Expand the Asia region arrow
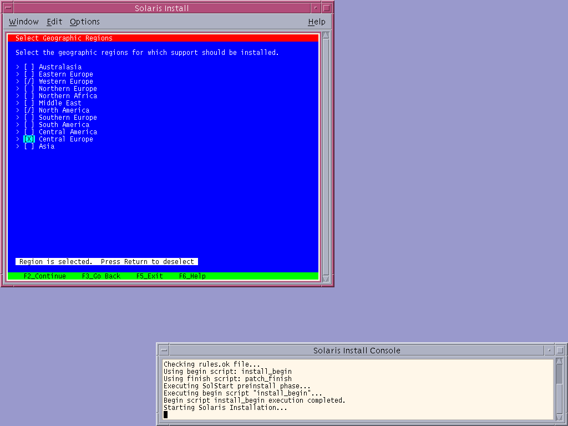Viewport: 568px width, 426px height. 17,146
